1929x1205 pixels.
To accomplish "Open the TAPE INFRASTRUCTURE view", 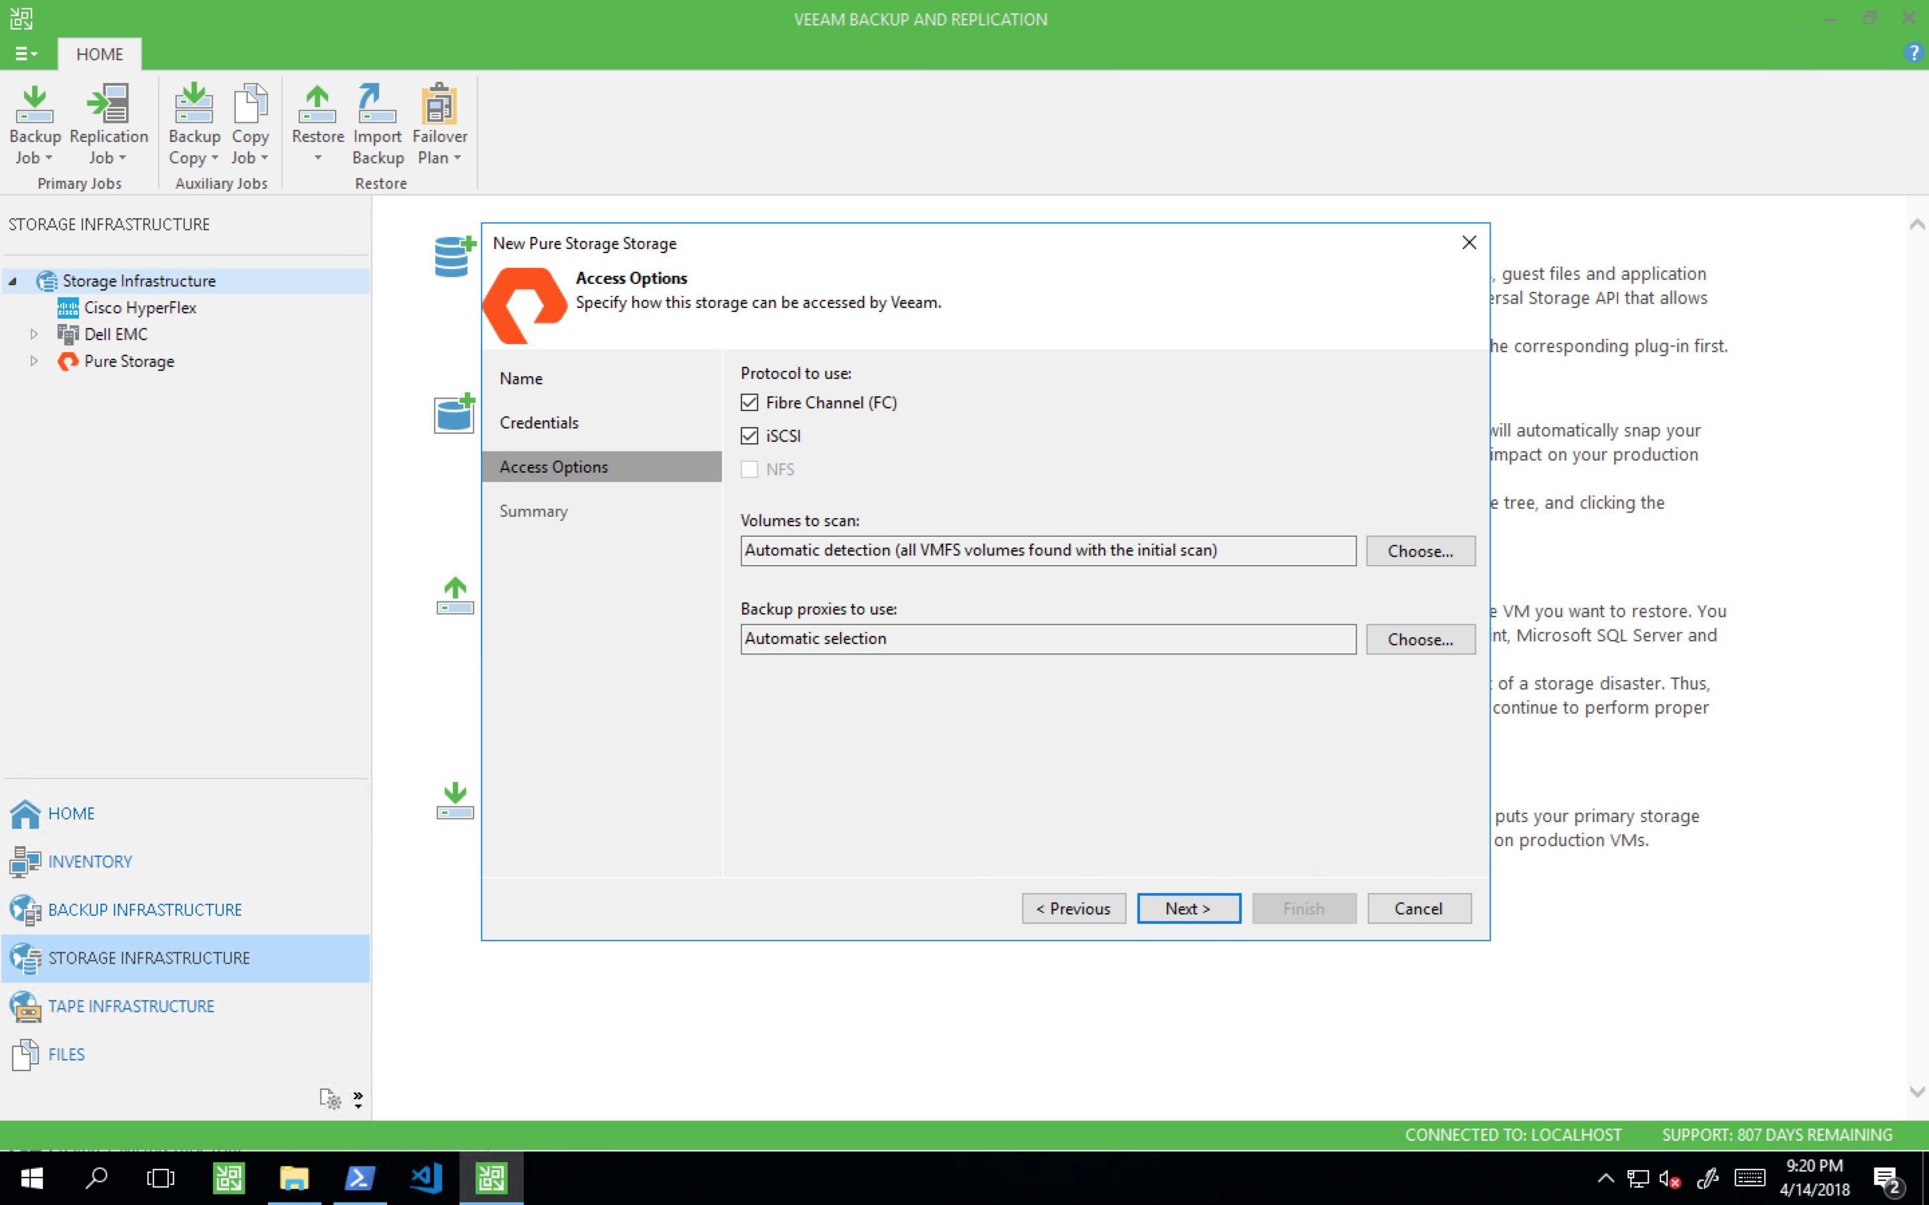I will click(x=186, y=1007).
